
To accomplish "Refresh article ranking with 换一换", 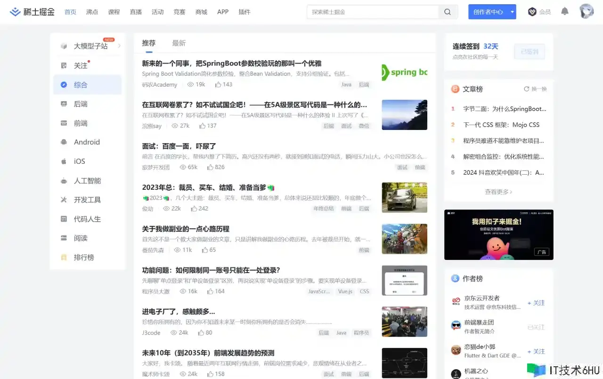I will (x=535, y=89).
